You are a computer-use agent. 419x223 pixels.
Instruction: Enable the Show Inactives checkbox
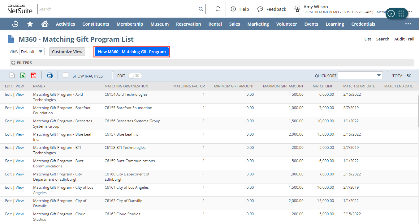[x=65, y=75]
